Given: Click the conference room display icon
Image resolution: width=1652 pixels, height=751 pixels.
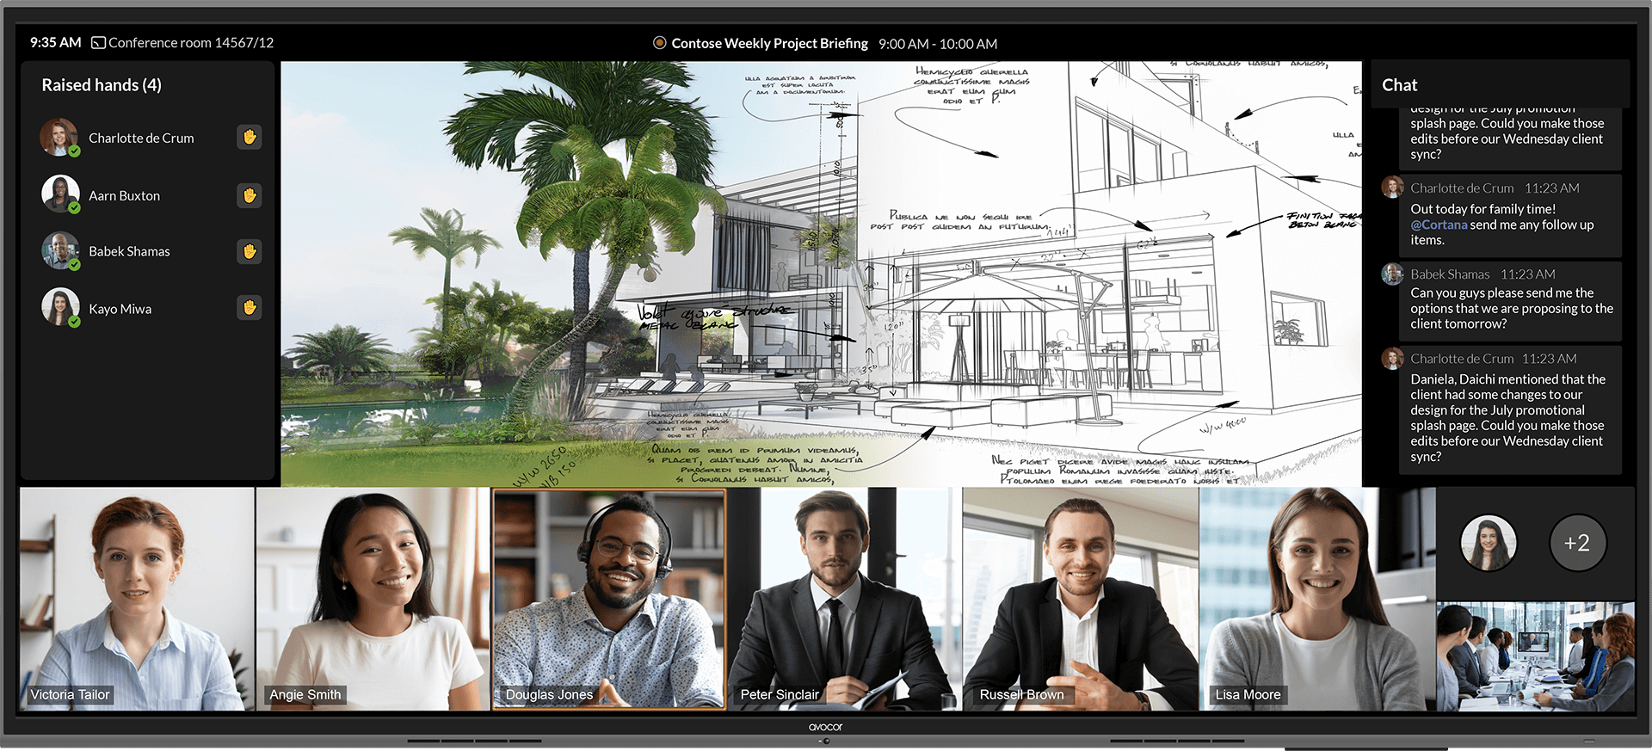Looking at the screenshot, I should pos(98,42).
